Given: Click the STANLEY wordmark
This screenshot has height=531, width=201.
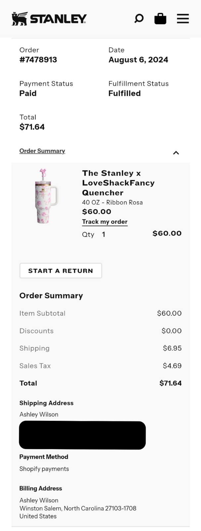Looking at the screenshot, I should click(56, 18).
